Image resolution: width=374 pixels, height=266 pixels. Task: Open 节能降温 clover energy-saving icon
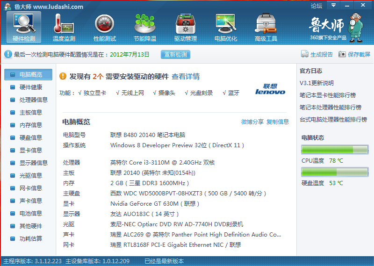tap(145, 27)
